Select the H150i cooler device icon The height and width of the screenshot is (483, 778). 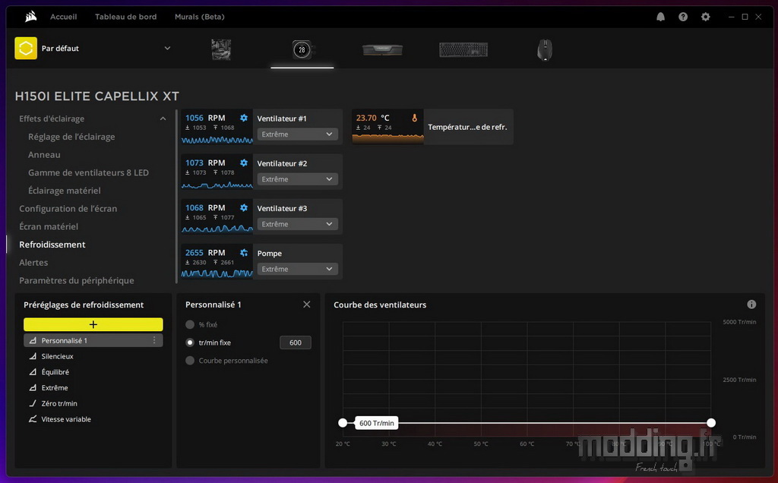302,49
